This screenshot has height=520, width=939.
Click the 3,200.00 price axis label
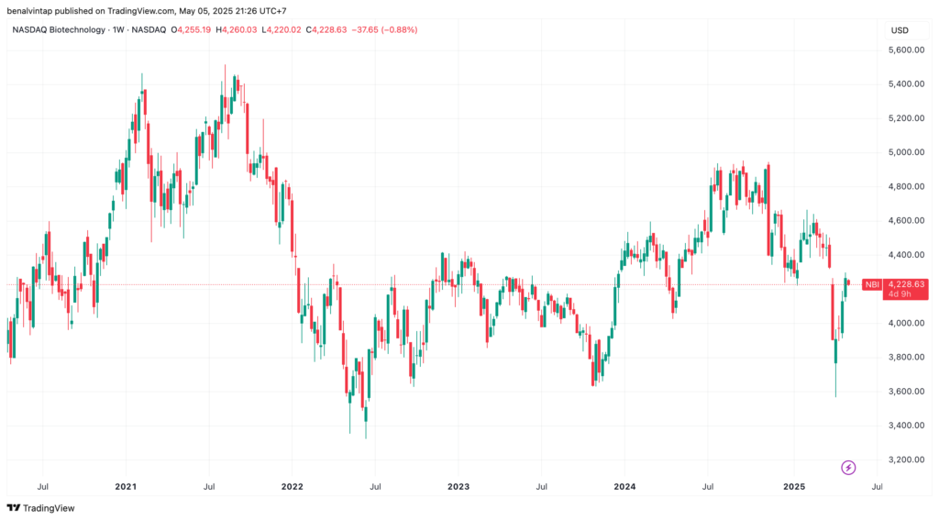point(906,459)
